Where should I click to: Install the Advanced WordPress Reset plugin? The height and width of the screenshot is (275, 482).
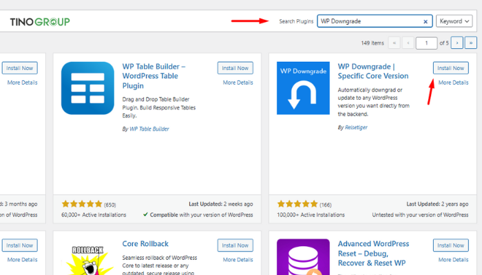pyautogui.click(x=450, y=245)
